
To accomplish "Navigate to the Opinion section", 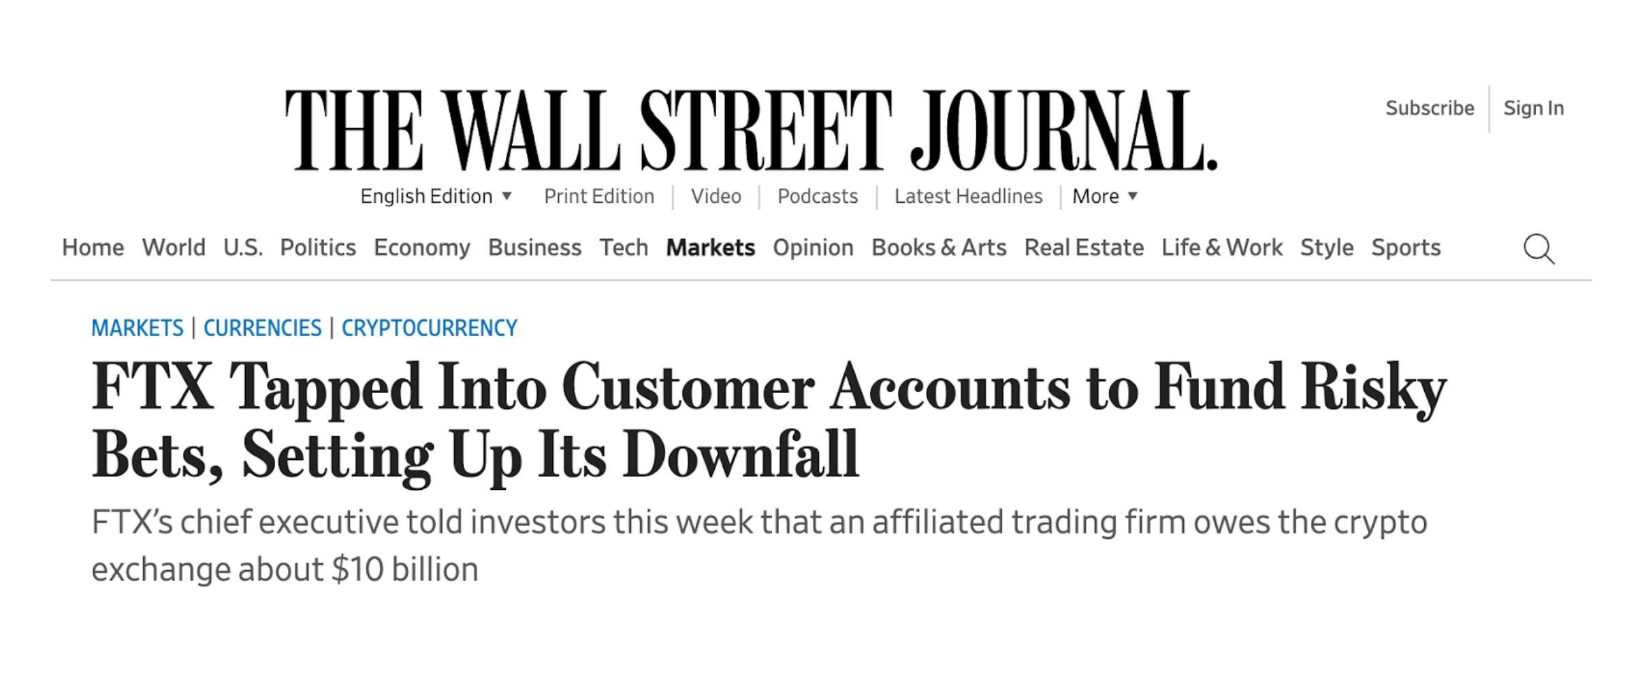I will click(x=813, y=248).
